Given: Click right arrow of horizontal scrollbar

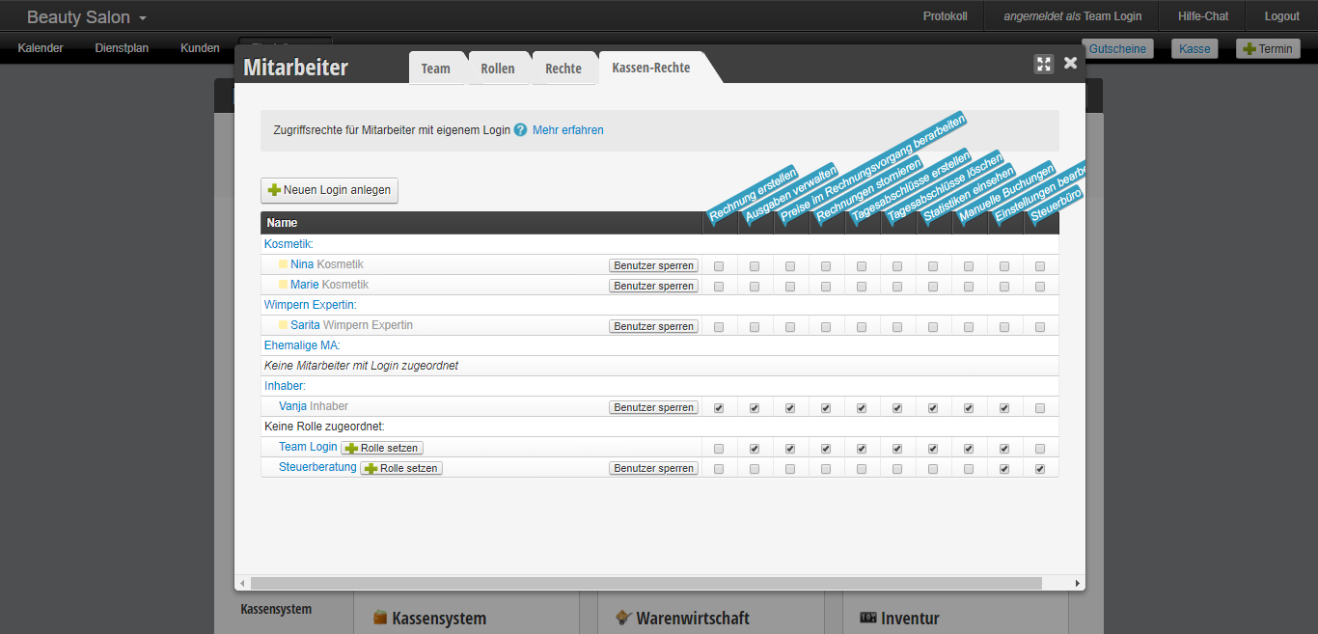Looking at the screenshot, I should click(x=1078, y=583).
